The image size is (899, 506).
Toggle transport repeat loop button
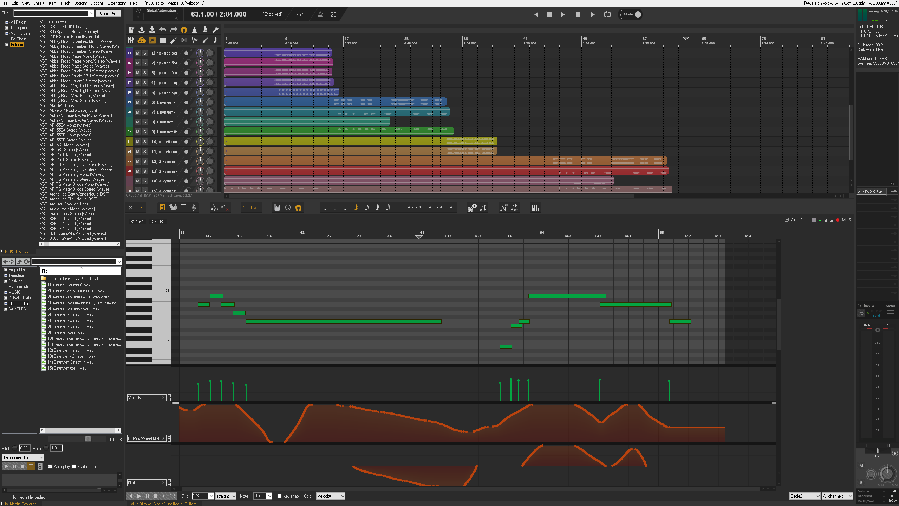tap(607, 14)
